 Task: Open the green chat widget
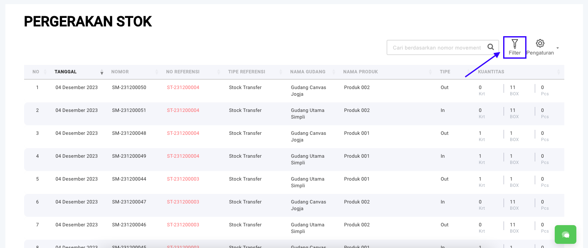565,235
